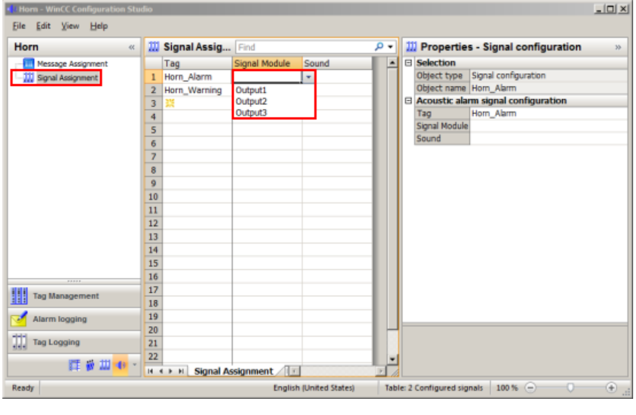Open navigation strip overflow dropdown arrow
Image resolution: width=636 pixels, height=415 pixels.
point(135,365)
